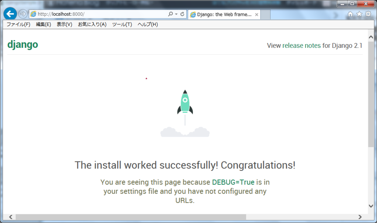377x223 pixels.
Task: Click the DEBUG=True link
Action: [233, 182]
